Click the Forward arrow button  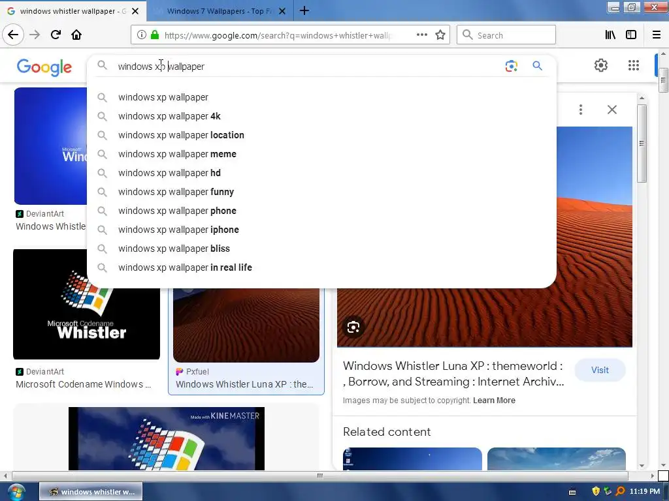click(x=35, y=35)
